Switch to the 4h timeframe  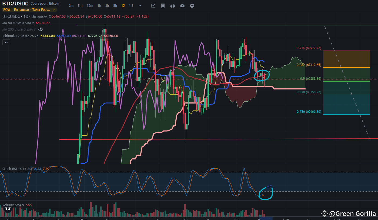[x=107, y=6]
